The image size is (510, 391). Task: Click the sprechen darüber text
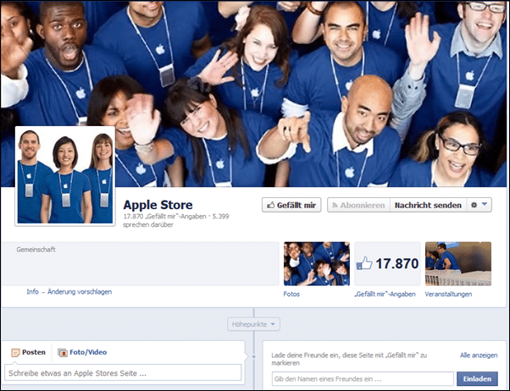pos(148,224)
